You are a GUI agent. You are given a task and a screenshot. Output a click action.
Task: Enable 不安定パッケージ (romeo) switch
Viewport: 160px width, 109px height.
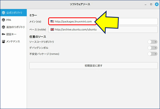pyautogui.click(x=153, y=54)
